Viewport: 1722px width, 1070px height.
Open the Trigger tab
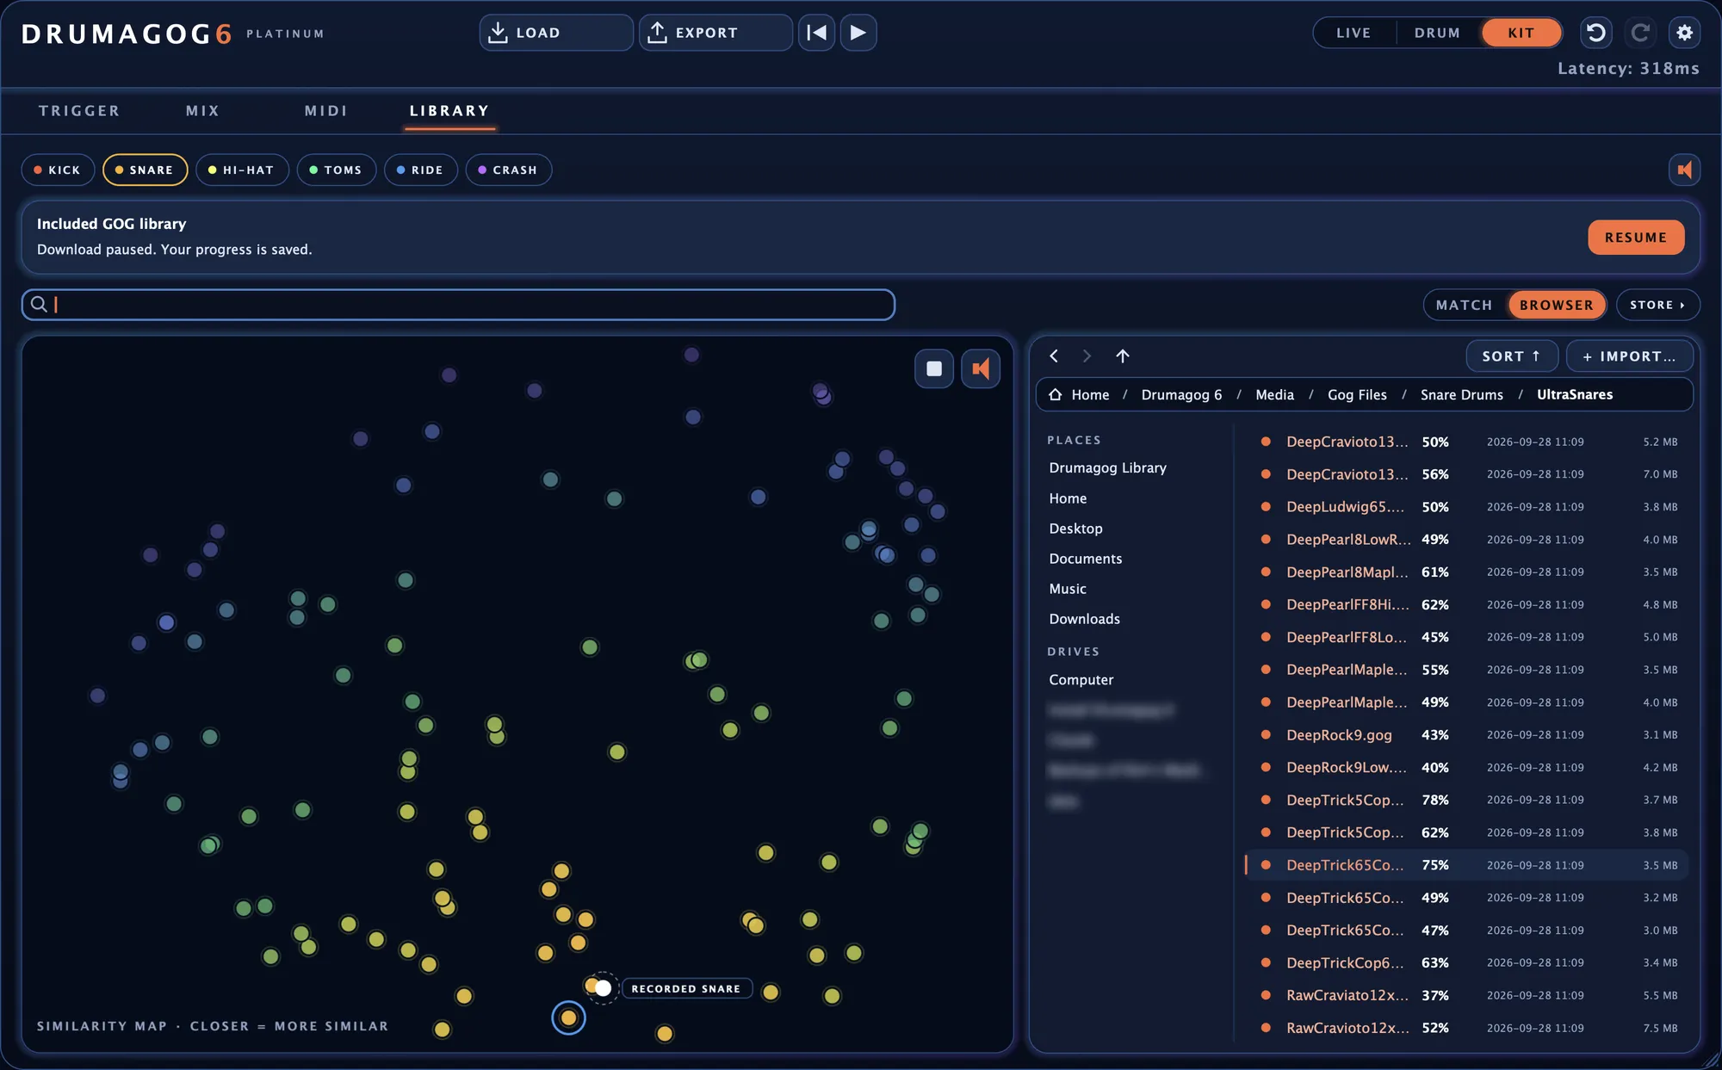79,110
